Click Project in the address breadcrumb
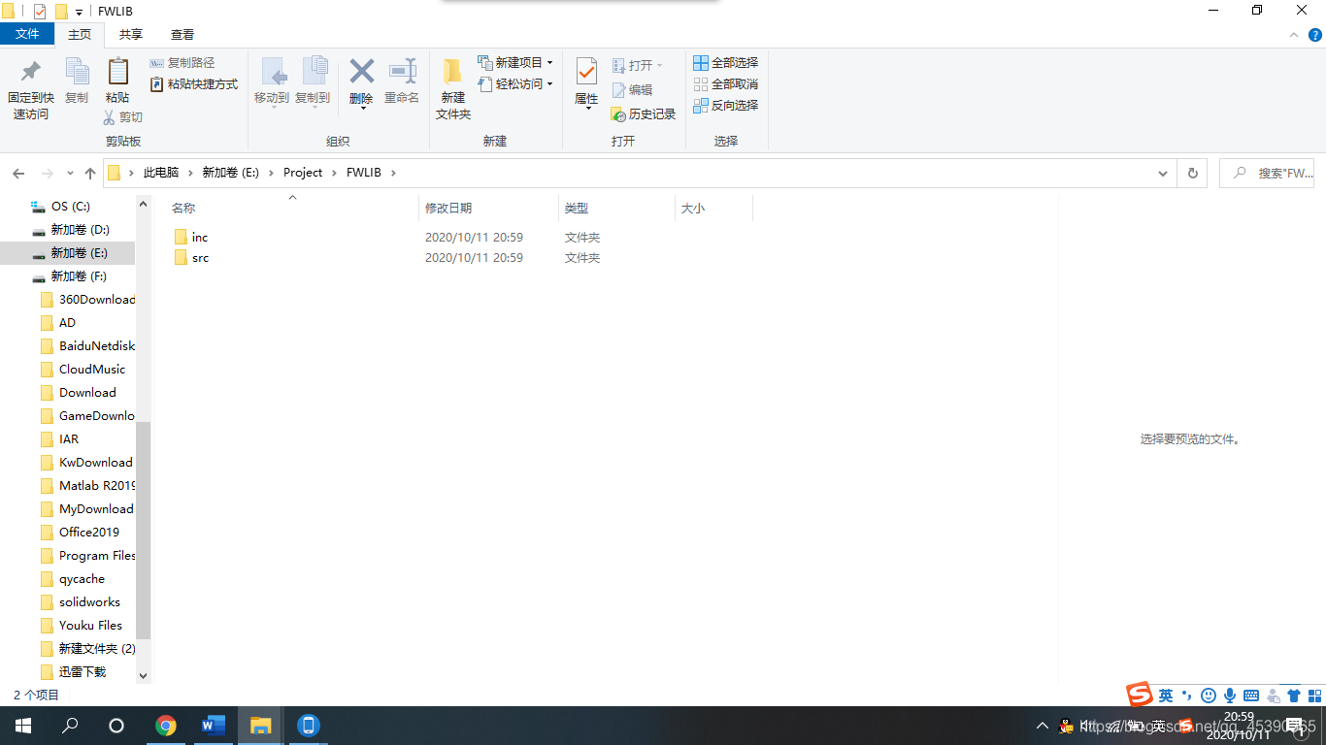The image size is (1326, 745). (x=303, y=173)
